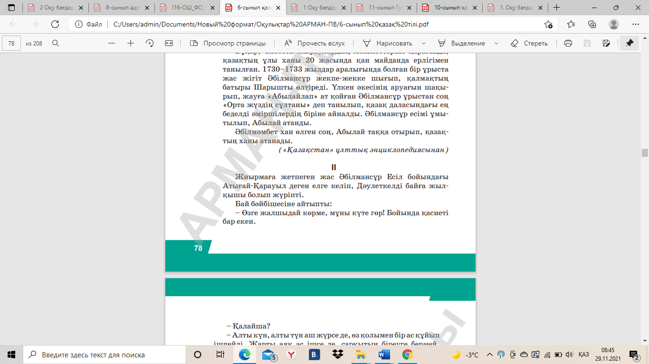Click the Просмотр страницы button
649x364 pixels.
point(227,43)
